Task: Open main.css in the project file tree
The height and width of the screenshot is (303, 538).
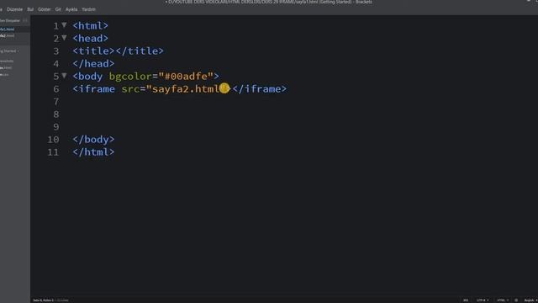Action: coord(4,74)
